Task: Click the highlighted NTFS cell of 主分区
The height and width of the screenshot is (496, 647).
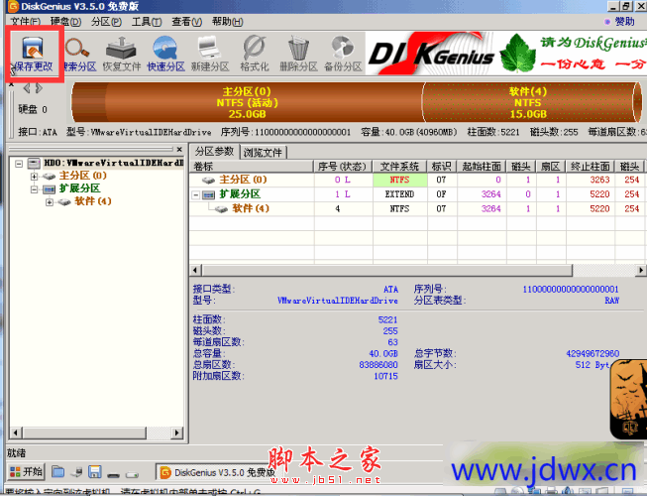Action: 400,180
